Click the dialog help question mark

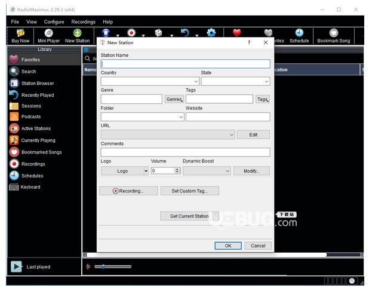pyautogui.click(x=249, y=42)
